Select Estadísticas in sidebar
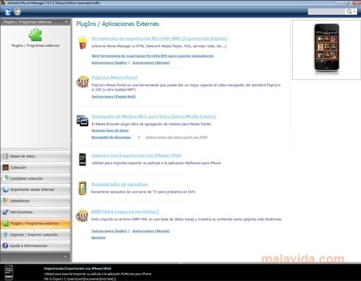 [x=35, y=201]
